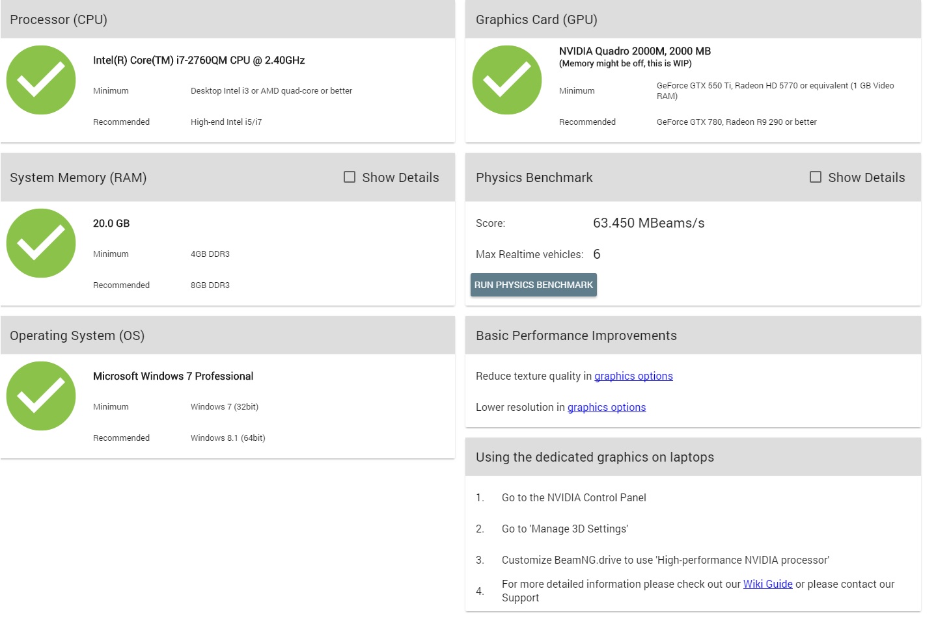
Task: Click the 8GB DDR3 recommended value
Action: [x=210, y=285]
